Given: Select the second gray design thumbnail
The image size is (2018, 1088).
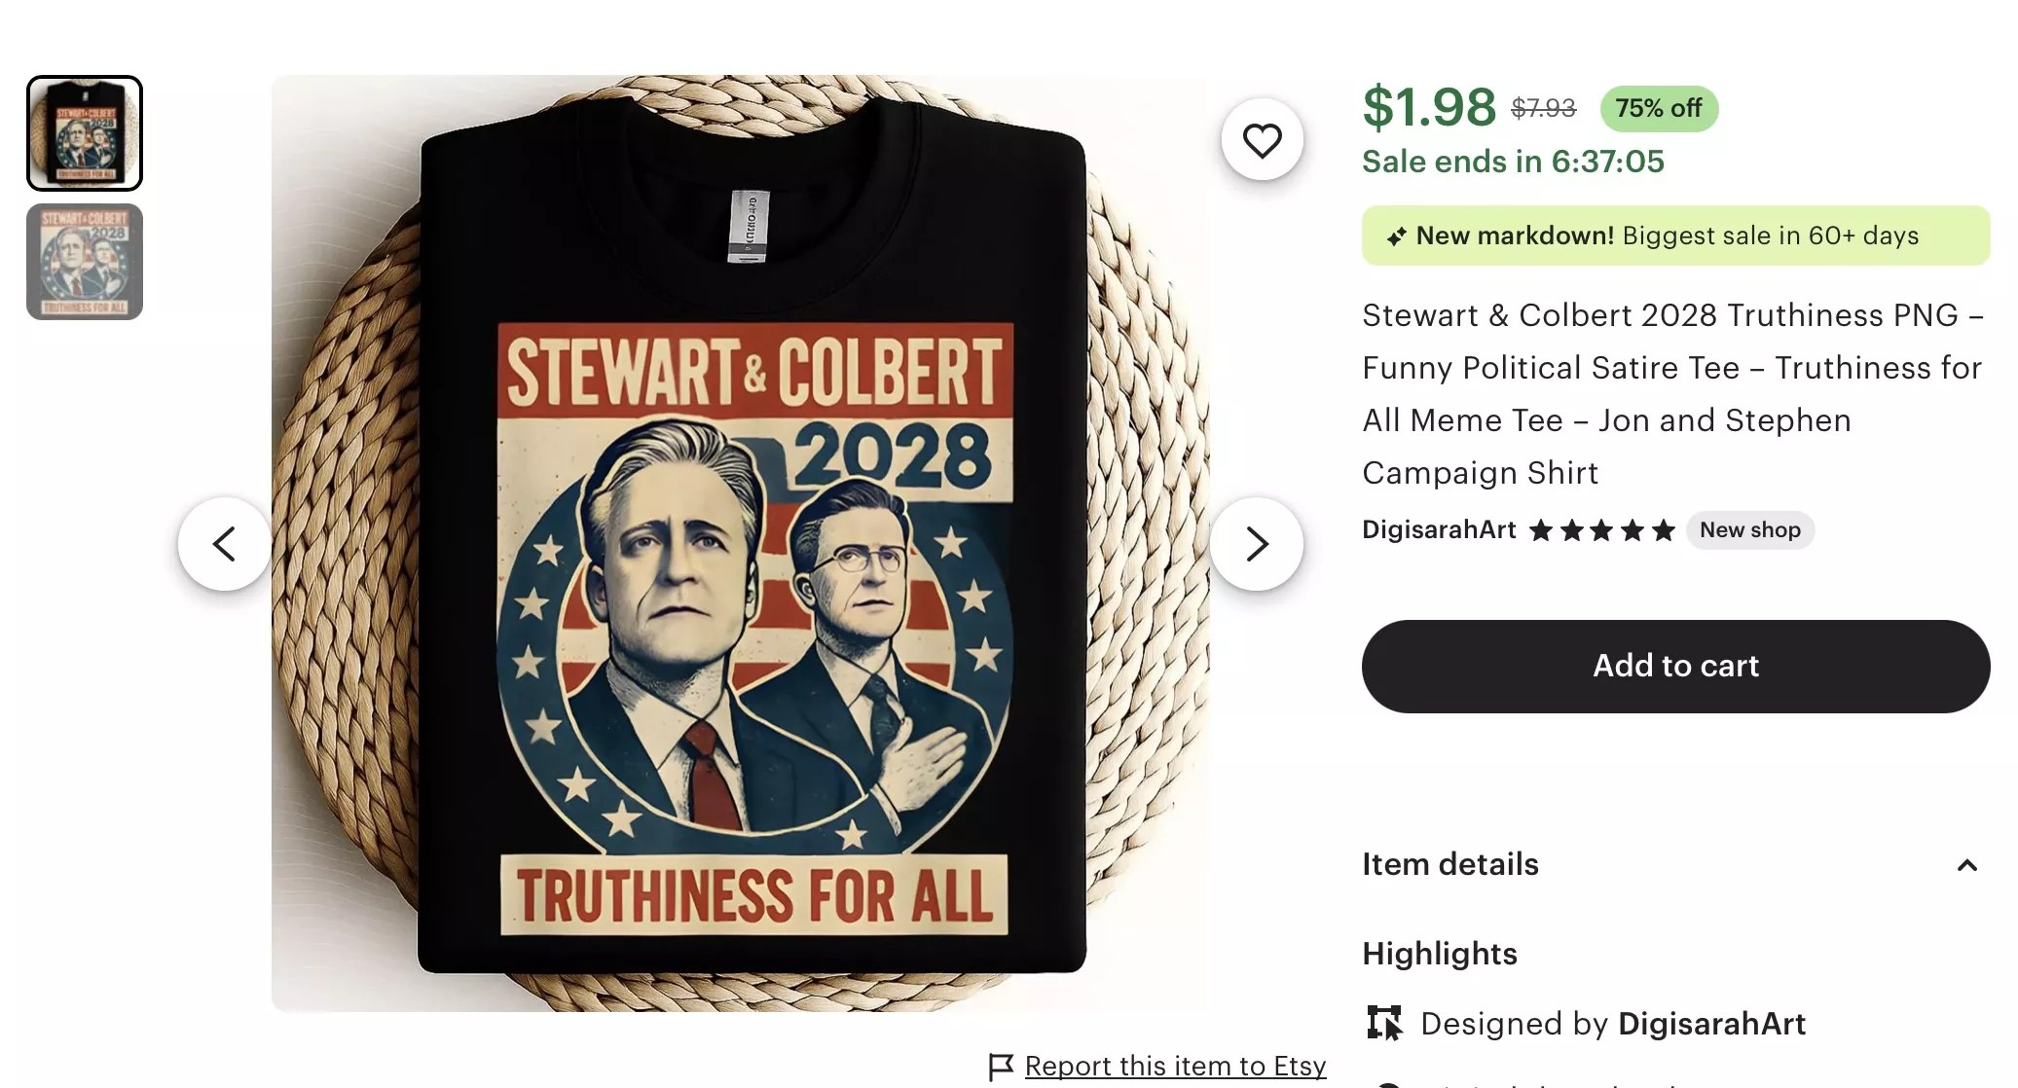Looking at the screenshot, I should click(x=85, y=262).
